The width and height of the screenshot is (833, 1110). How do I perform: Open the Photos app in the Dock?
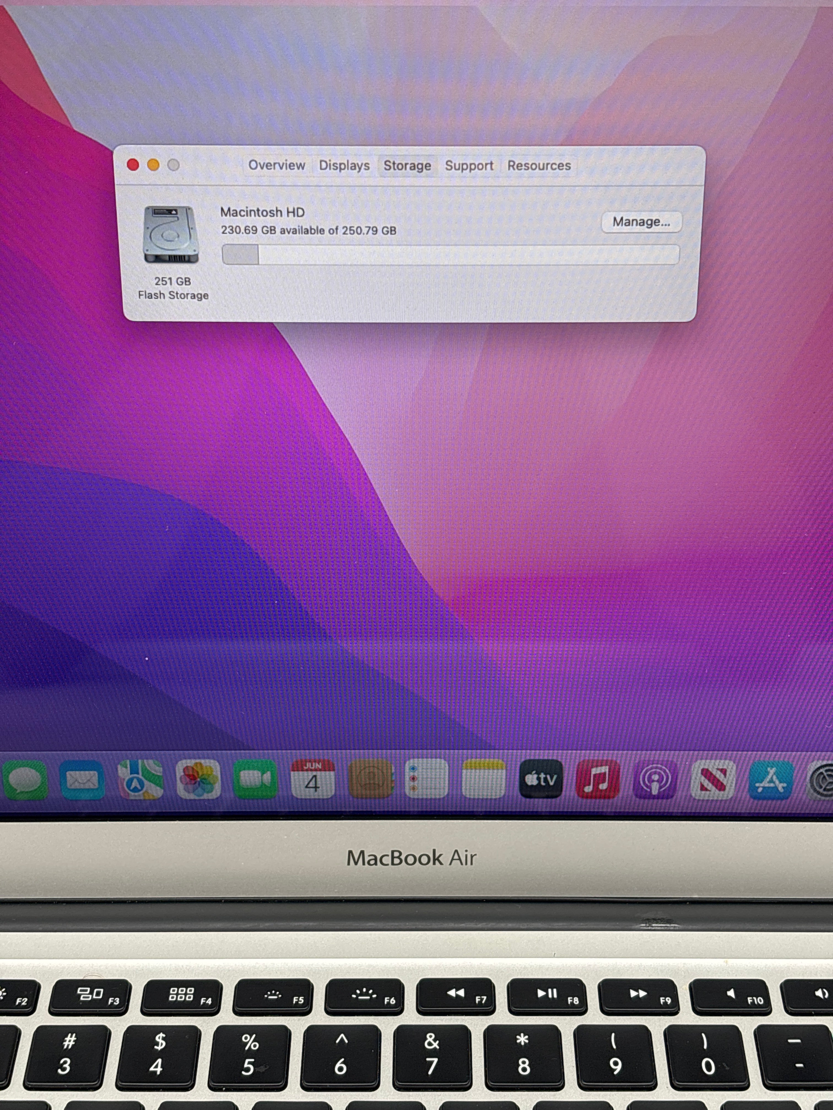(198, 779)
